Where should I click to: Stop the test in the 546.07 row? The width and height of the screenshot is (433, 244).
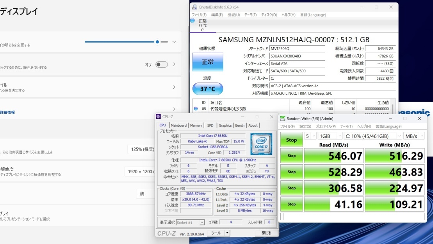tap(291, 156)
